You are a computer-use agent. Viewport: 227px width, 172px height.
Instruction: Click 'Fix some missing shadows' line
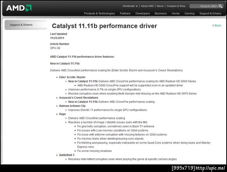(94, 151)
